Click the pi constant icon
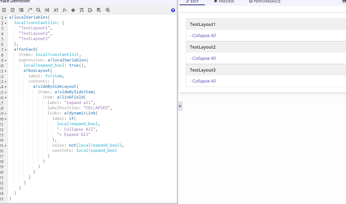 click(82, 10)
